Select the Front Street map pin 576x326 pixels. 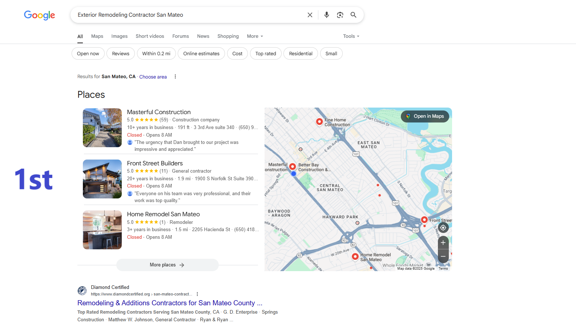(424, 220)
